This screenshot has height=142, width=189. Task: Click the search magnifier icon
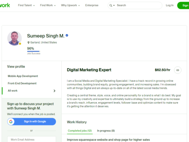111,6
